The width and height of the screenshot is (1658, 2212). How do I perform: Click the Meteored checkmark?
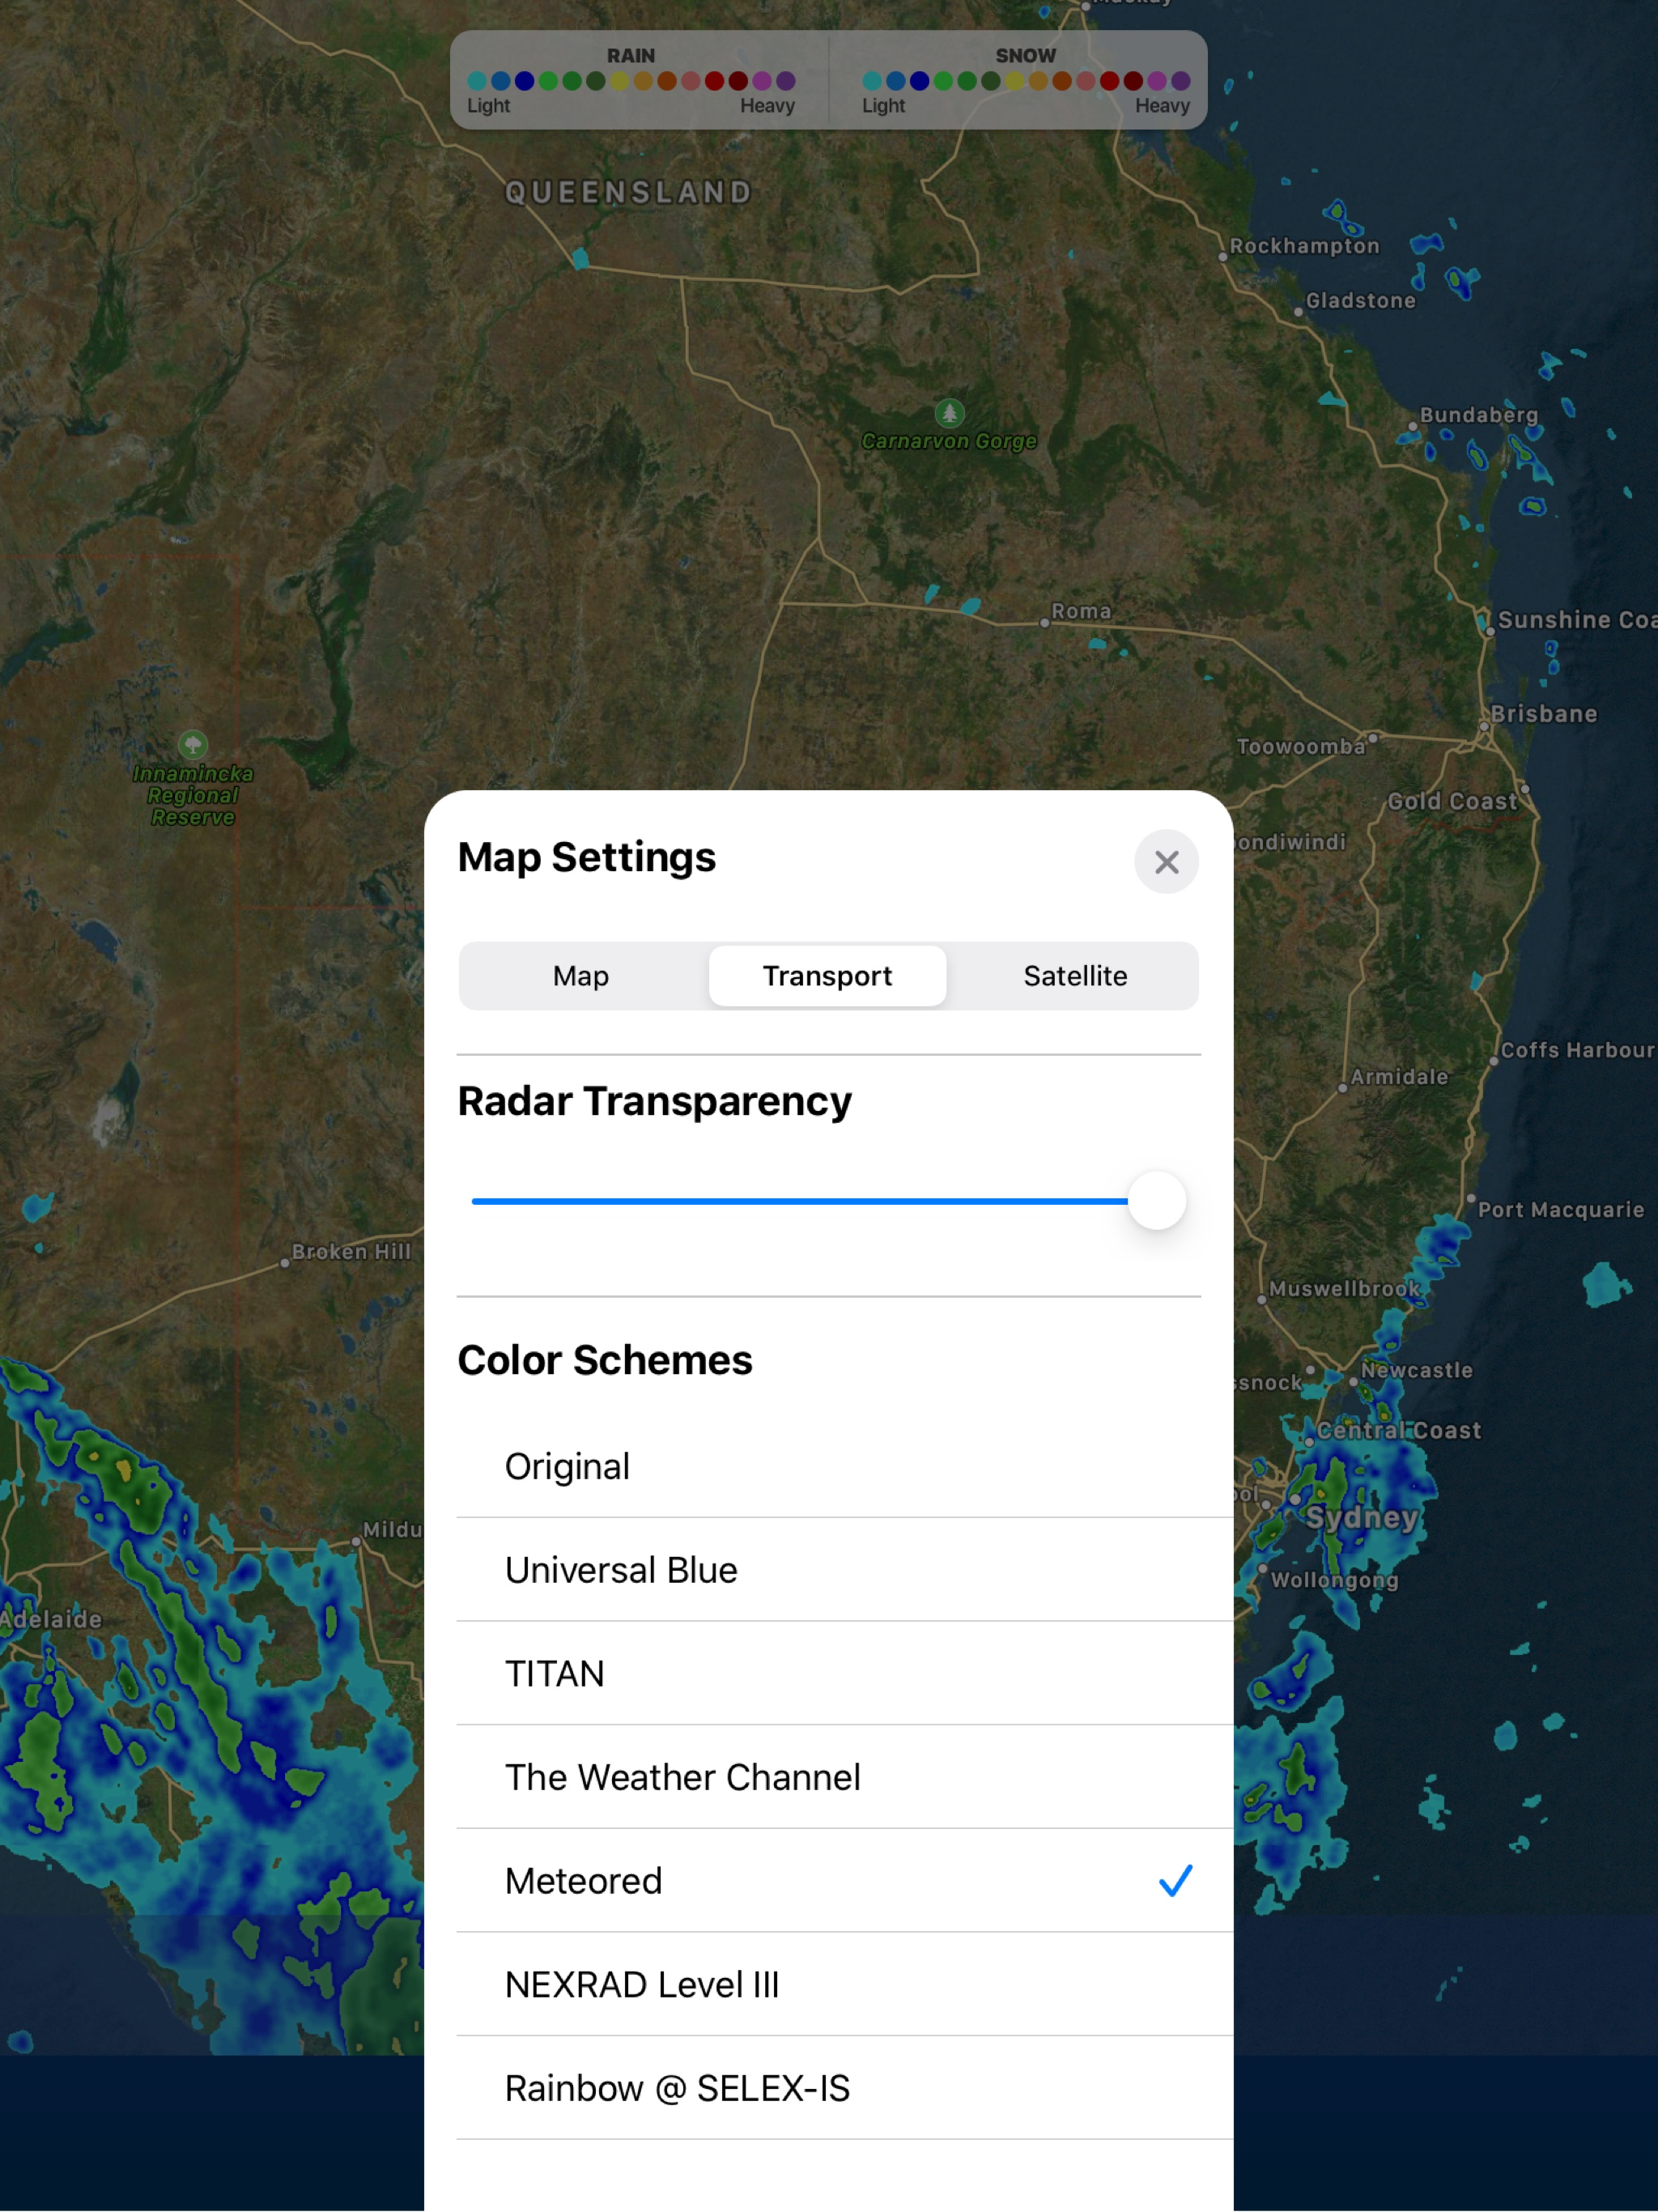point(1175,1880)
